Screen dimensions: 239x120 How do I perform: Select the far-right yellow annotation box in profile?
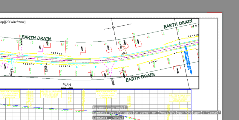pos(179,97)
